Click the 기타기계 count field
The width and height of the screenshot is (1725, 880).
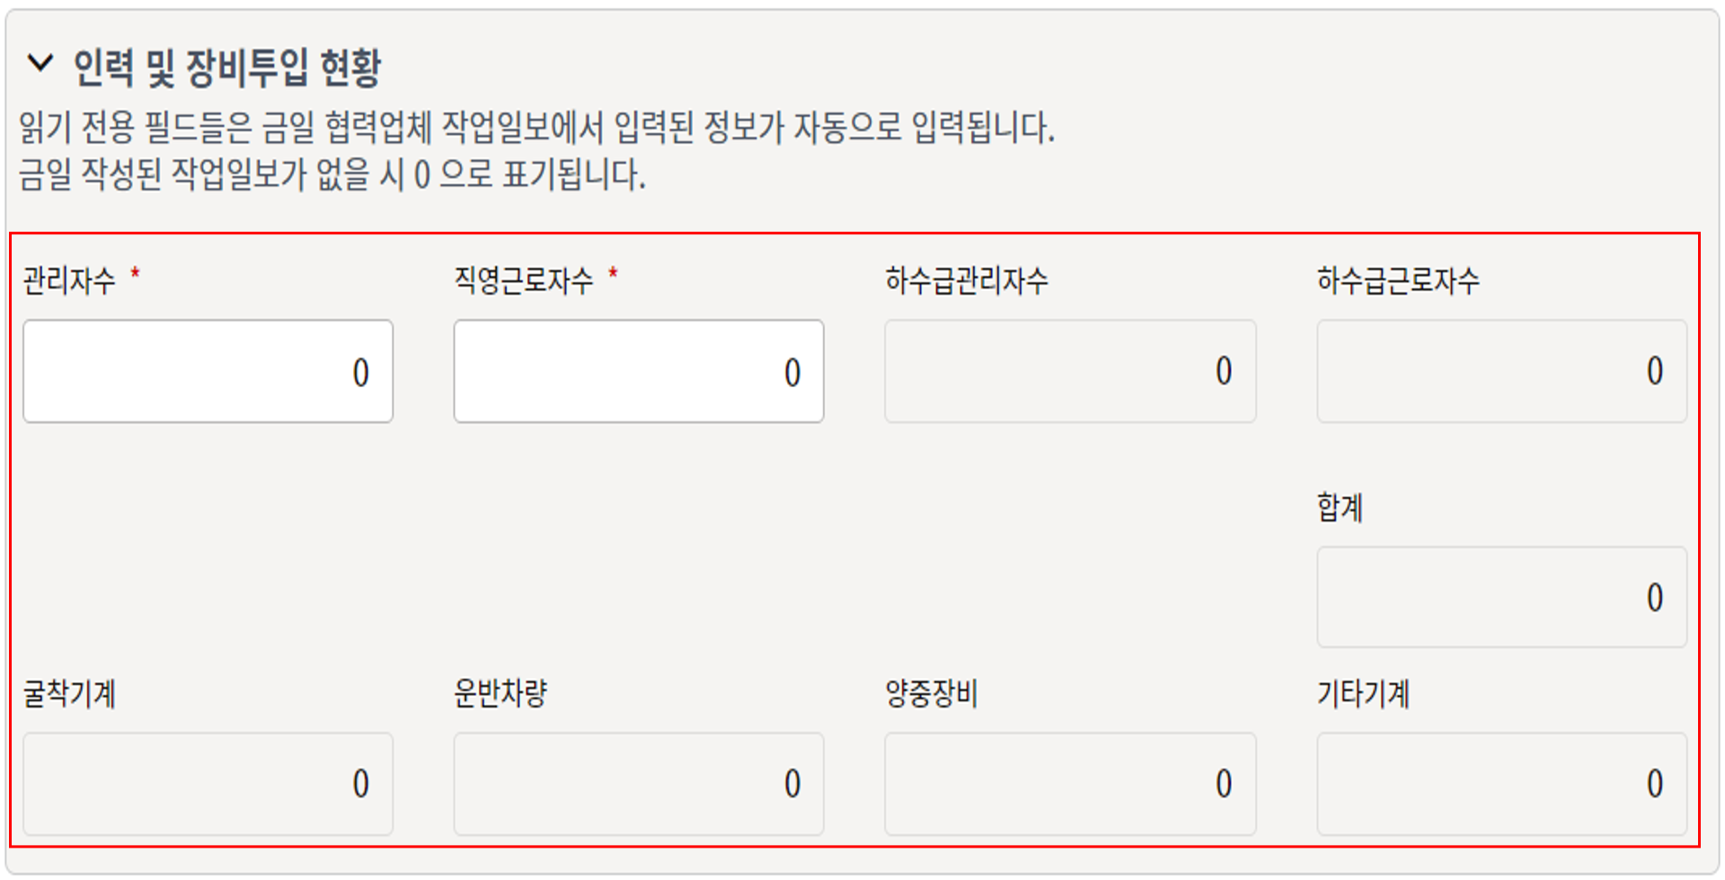click(1501, 783)
